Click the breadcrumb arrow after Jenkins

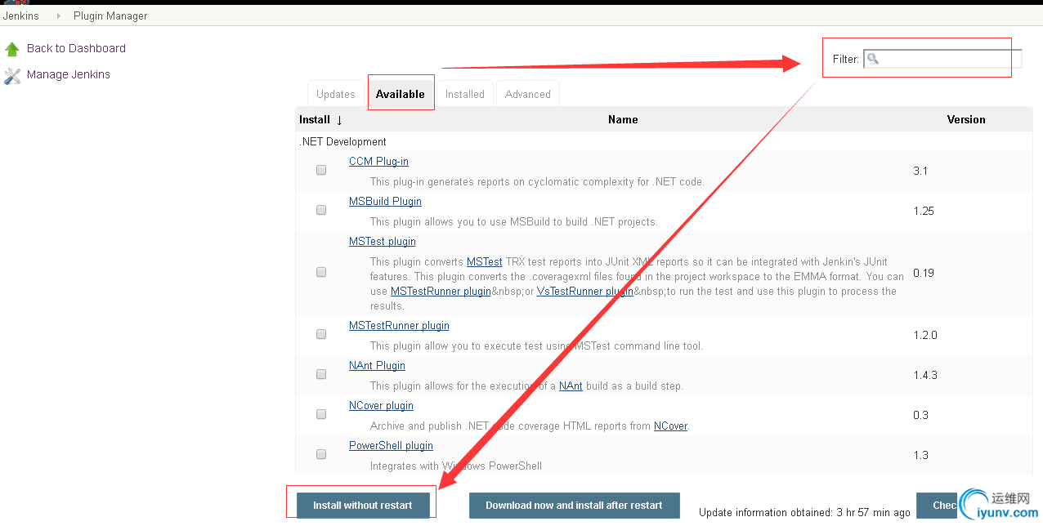pyautogui.click(x=58, y=16)
